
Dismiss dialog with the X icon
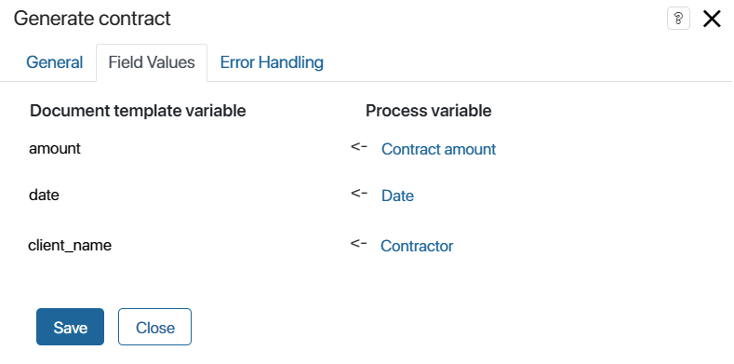[712, 20]
